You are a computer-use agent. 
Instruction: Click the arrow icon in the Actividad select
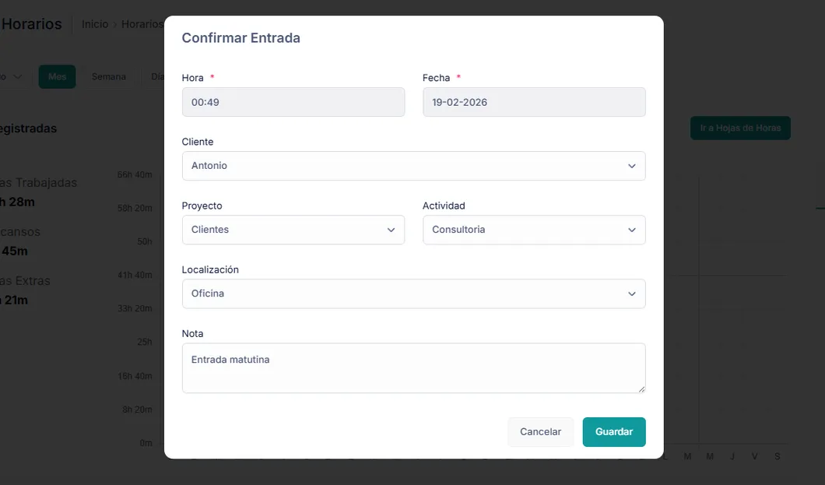click(631, 230)
